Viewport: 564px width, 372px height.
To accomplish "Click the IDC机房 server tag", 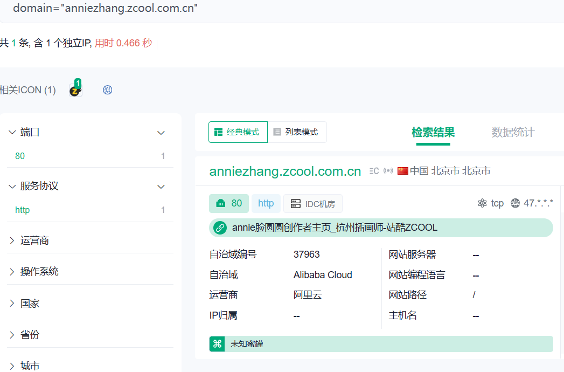I will pyautogui.click(x=313, y=204).
